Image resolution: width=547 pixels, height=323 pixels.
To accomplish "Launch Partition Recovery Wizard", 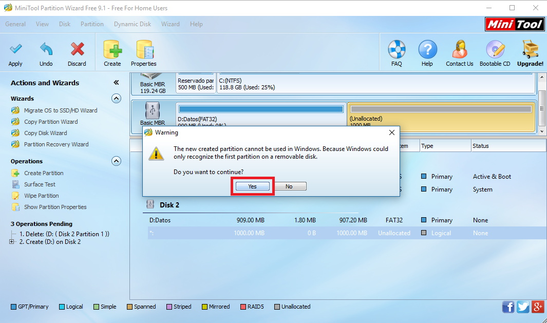I will (x=56, y=144).
